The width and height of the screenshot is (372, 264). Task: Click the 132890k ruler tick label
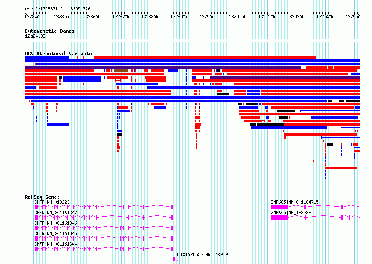point(179,17)
